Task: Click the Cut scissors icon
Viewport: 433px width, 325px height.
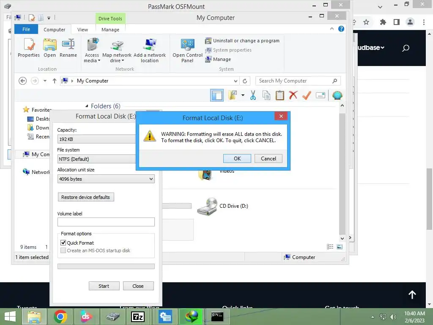Action: click(x=253, y=95)
